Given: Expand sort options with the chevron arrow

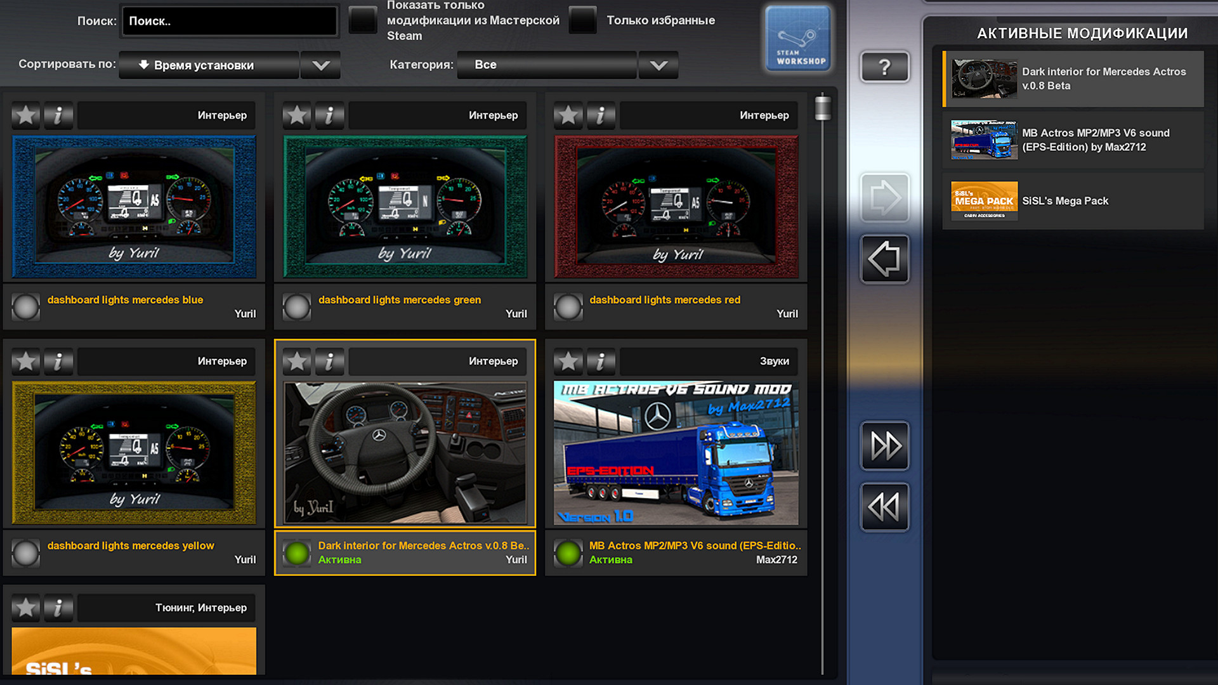Looking at the screenshot, I should tap(321, 65).
